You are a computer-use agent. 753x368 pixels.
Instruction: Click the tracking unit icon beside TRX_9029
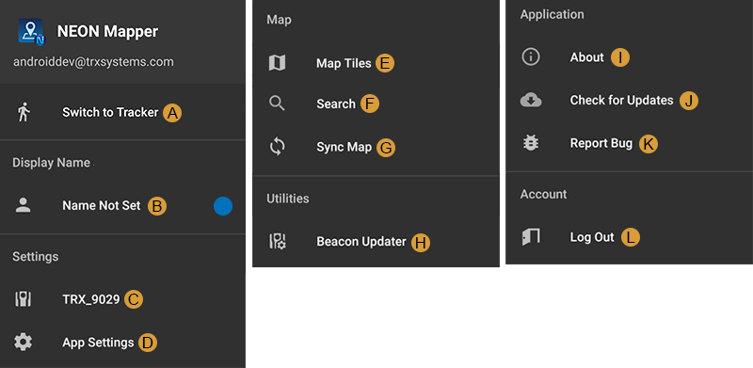point(23,299)
